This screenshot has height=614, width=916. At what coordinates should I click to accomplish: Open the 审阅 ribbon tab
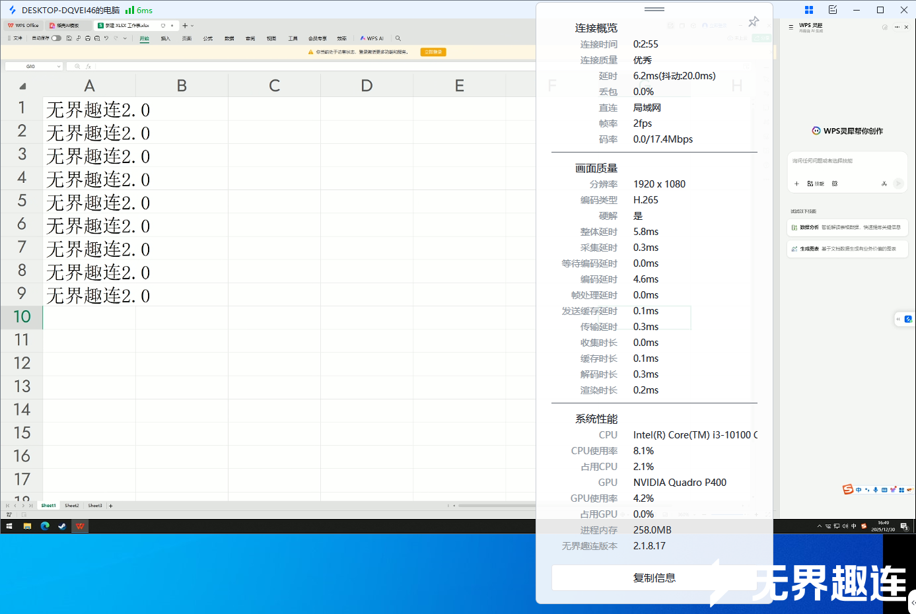tap(250, 38)
